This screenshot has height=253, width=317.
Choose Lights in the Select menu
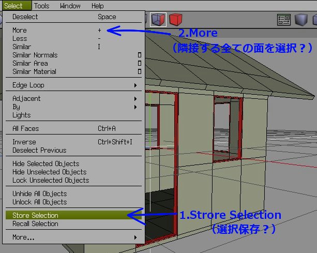pyautogui.click(x=73, y=115)
